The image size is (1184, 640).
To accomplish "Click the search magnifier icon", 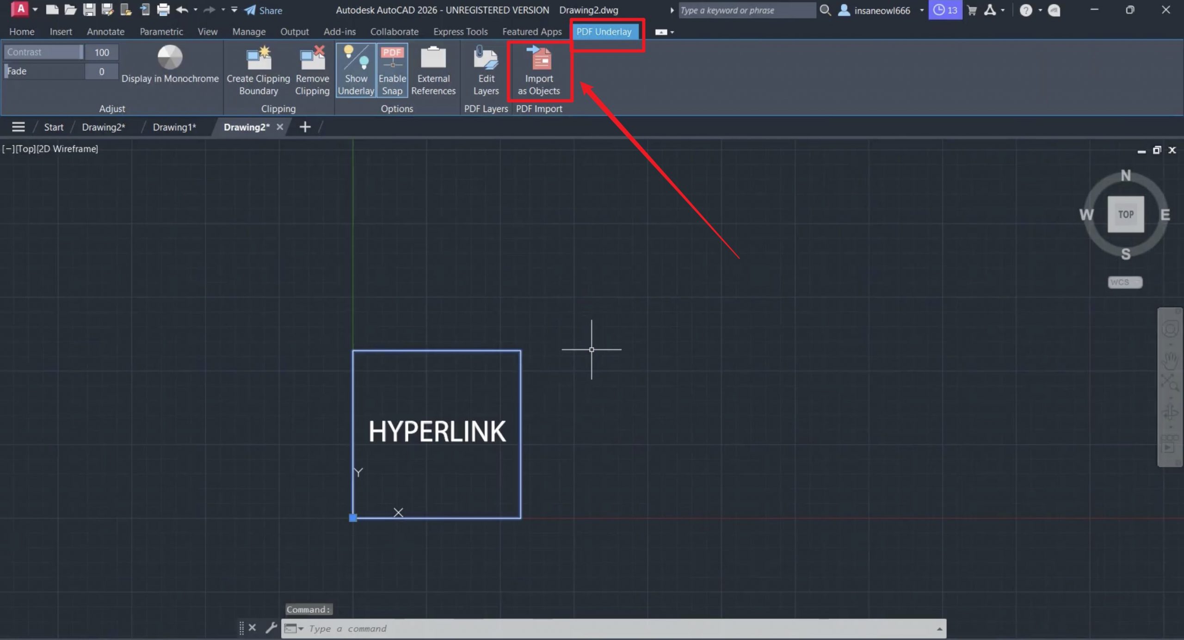I will (x=825, y=10).
